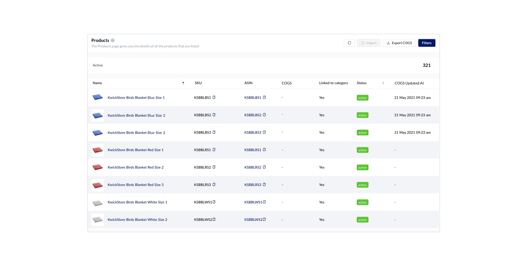This screenshot has width=527, height=266.
Task: Click the COGS column header
Action: pos(287,83)
